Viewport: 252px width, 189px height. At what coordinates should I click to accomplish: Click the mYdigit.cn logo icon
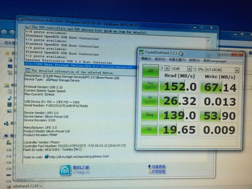65,170
